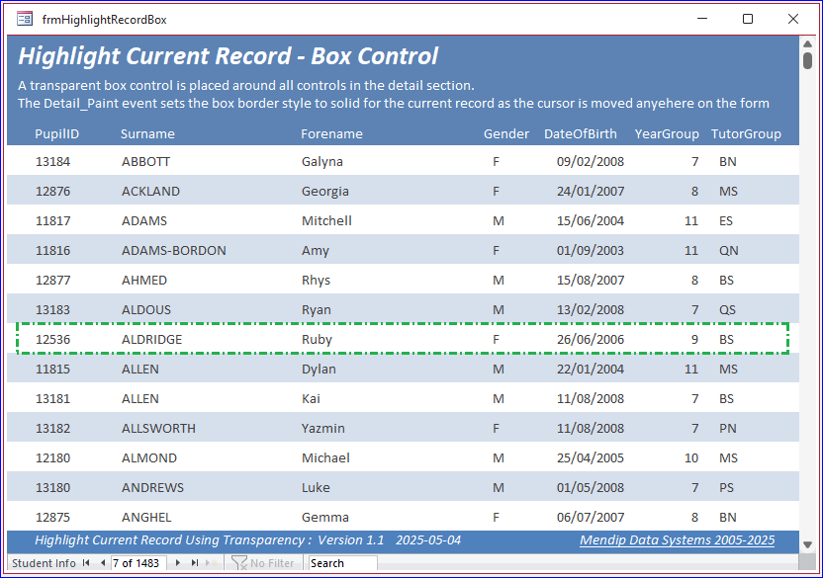The height and width of the screenshot is (578, 823).
Task: Go to first record navigation arrow
Action: 86,563
